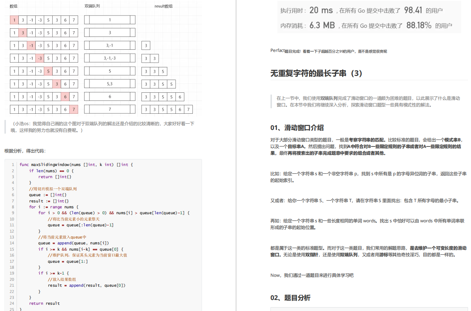Click the comment "//维护队列，保证其头元素为当前窗口最大值"
This screenshot has width=471, height=311.
point(88,255)
